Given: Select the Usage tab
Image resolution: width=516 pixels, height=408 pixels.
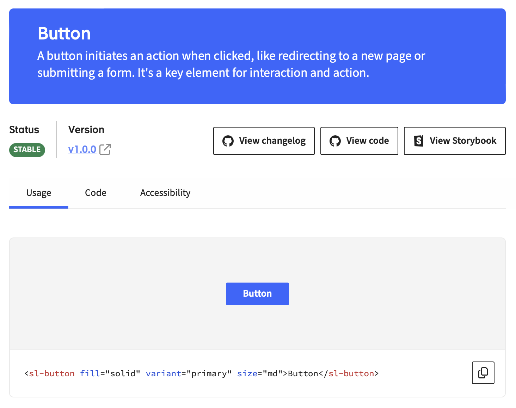Looking at the screenshot, I should pyautogui.click(x=39, y=193).
